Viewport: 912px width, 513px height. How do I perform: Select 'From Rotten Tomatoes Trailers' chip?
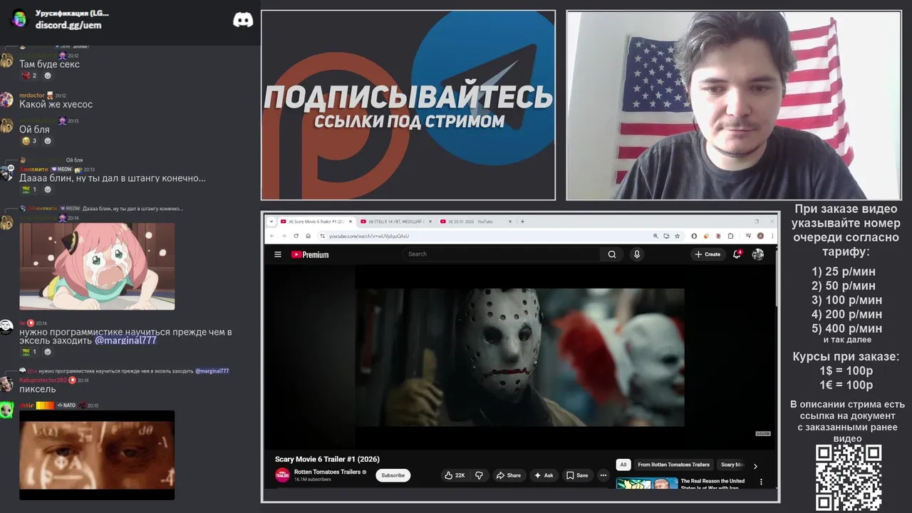[x=673, y=465]
